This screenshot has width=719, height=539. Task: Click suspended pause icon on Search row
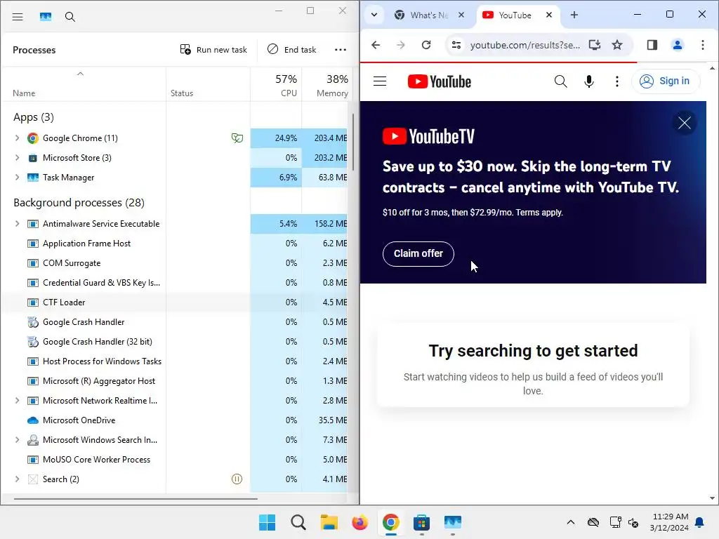click(237, 479)
